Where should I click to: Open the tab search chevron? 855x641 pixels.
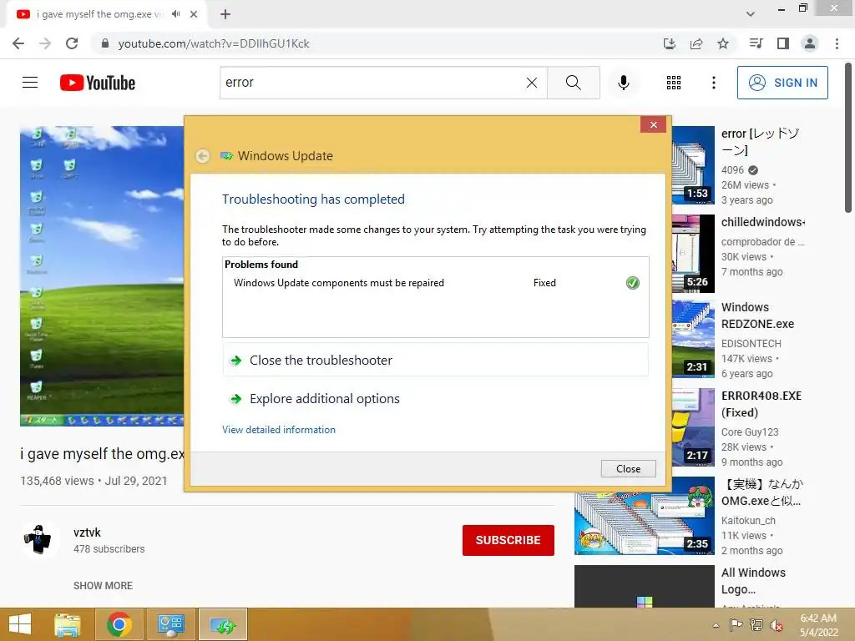(751, 14)
